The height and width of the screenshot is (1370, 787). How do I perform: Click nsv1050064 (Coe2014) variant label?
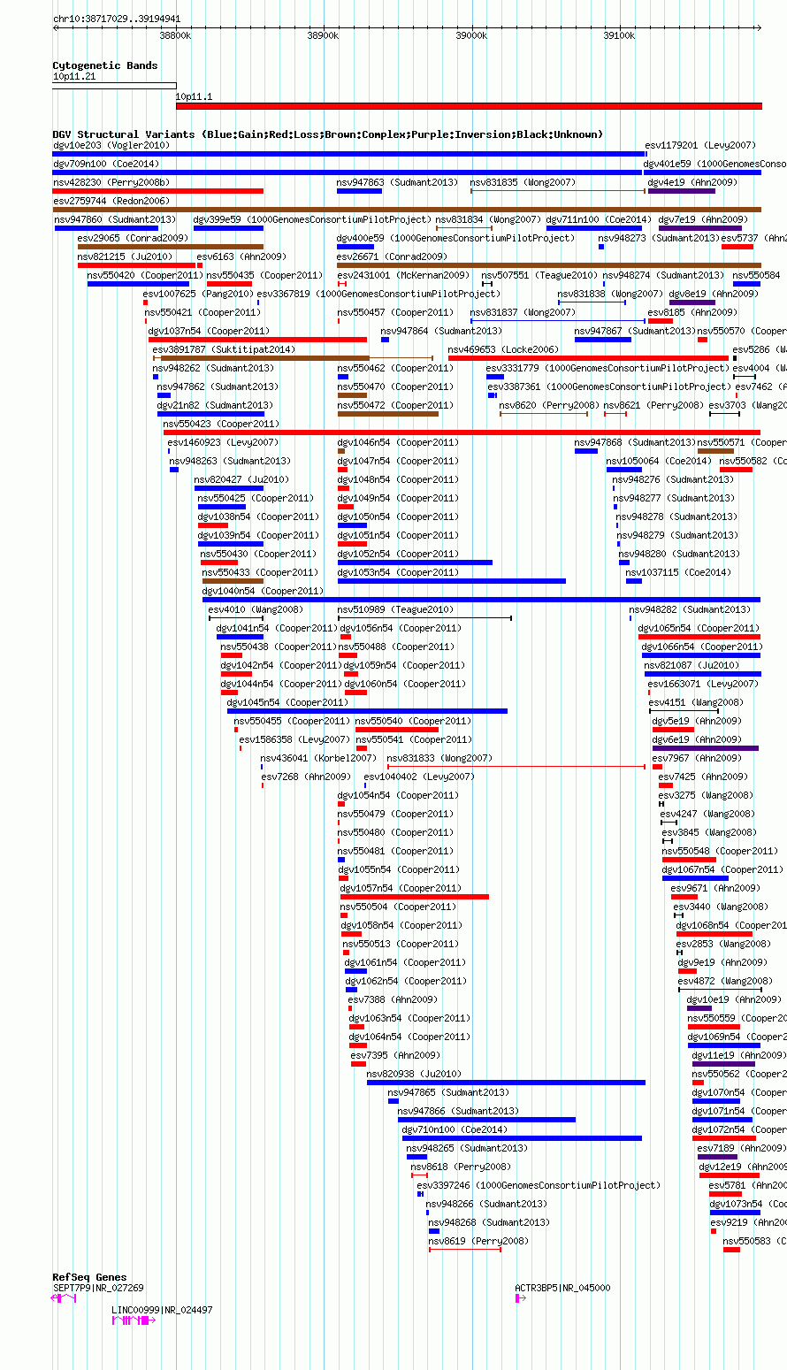pyautogui.click(x=659, y=461)
